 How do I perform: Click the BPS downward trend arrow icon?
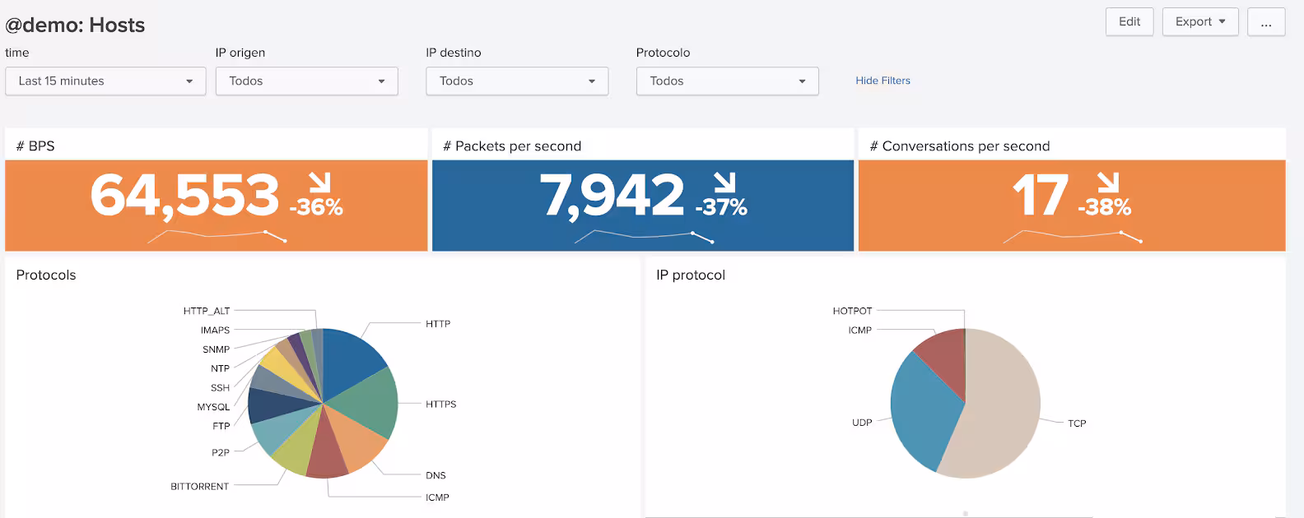(319, 183)
